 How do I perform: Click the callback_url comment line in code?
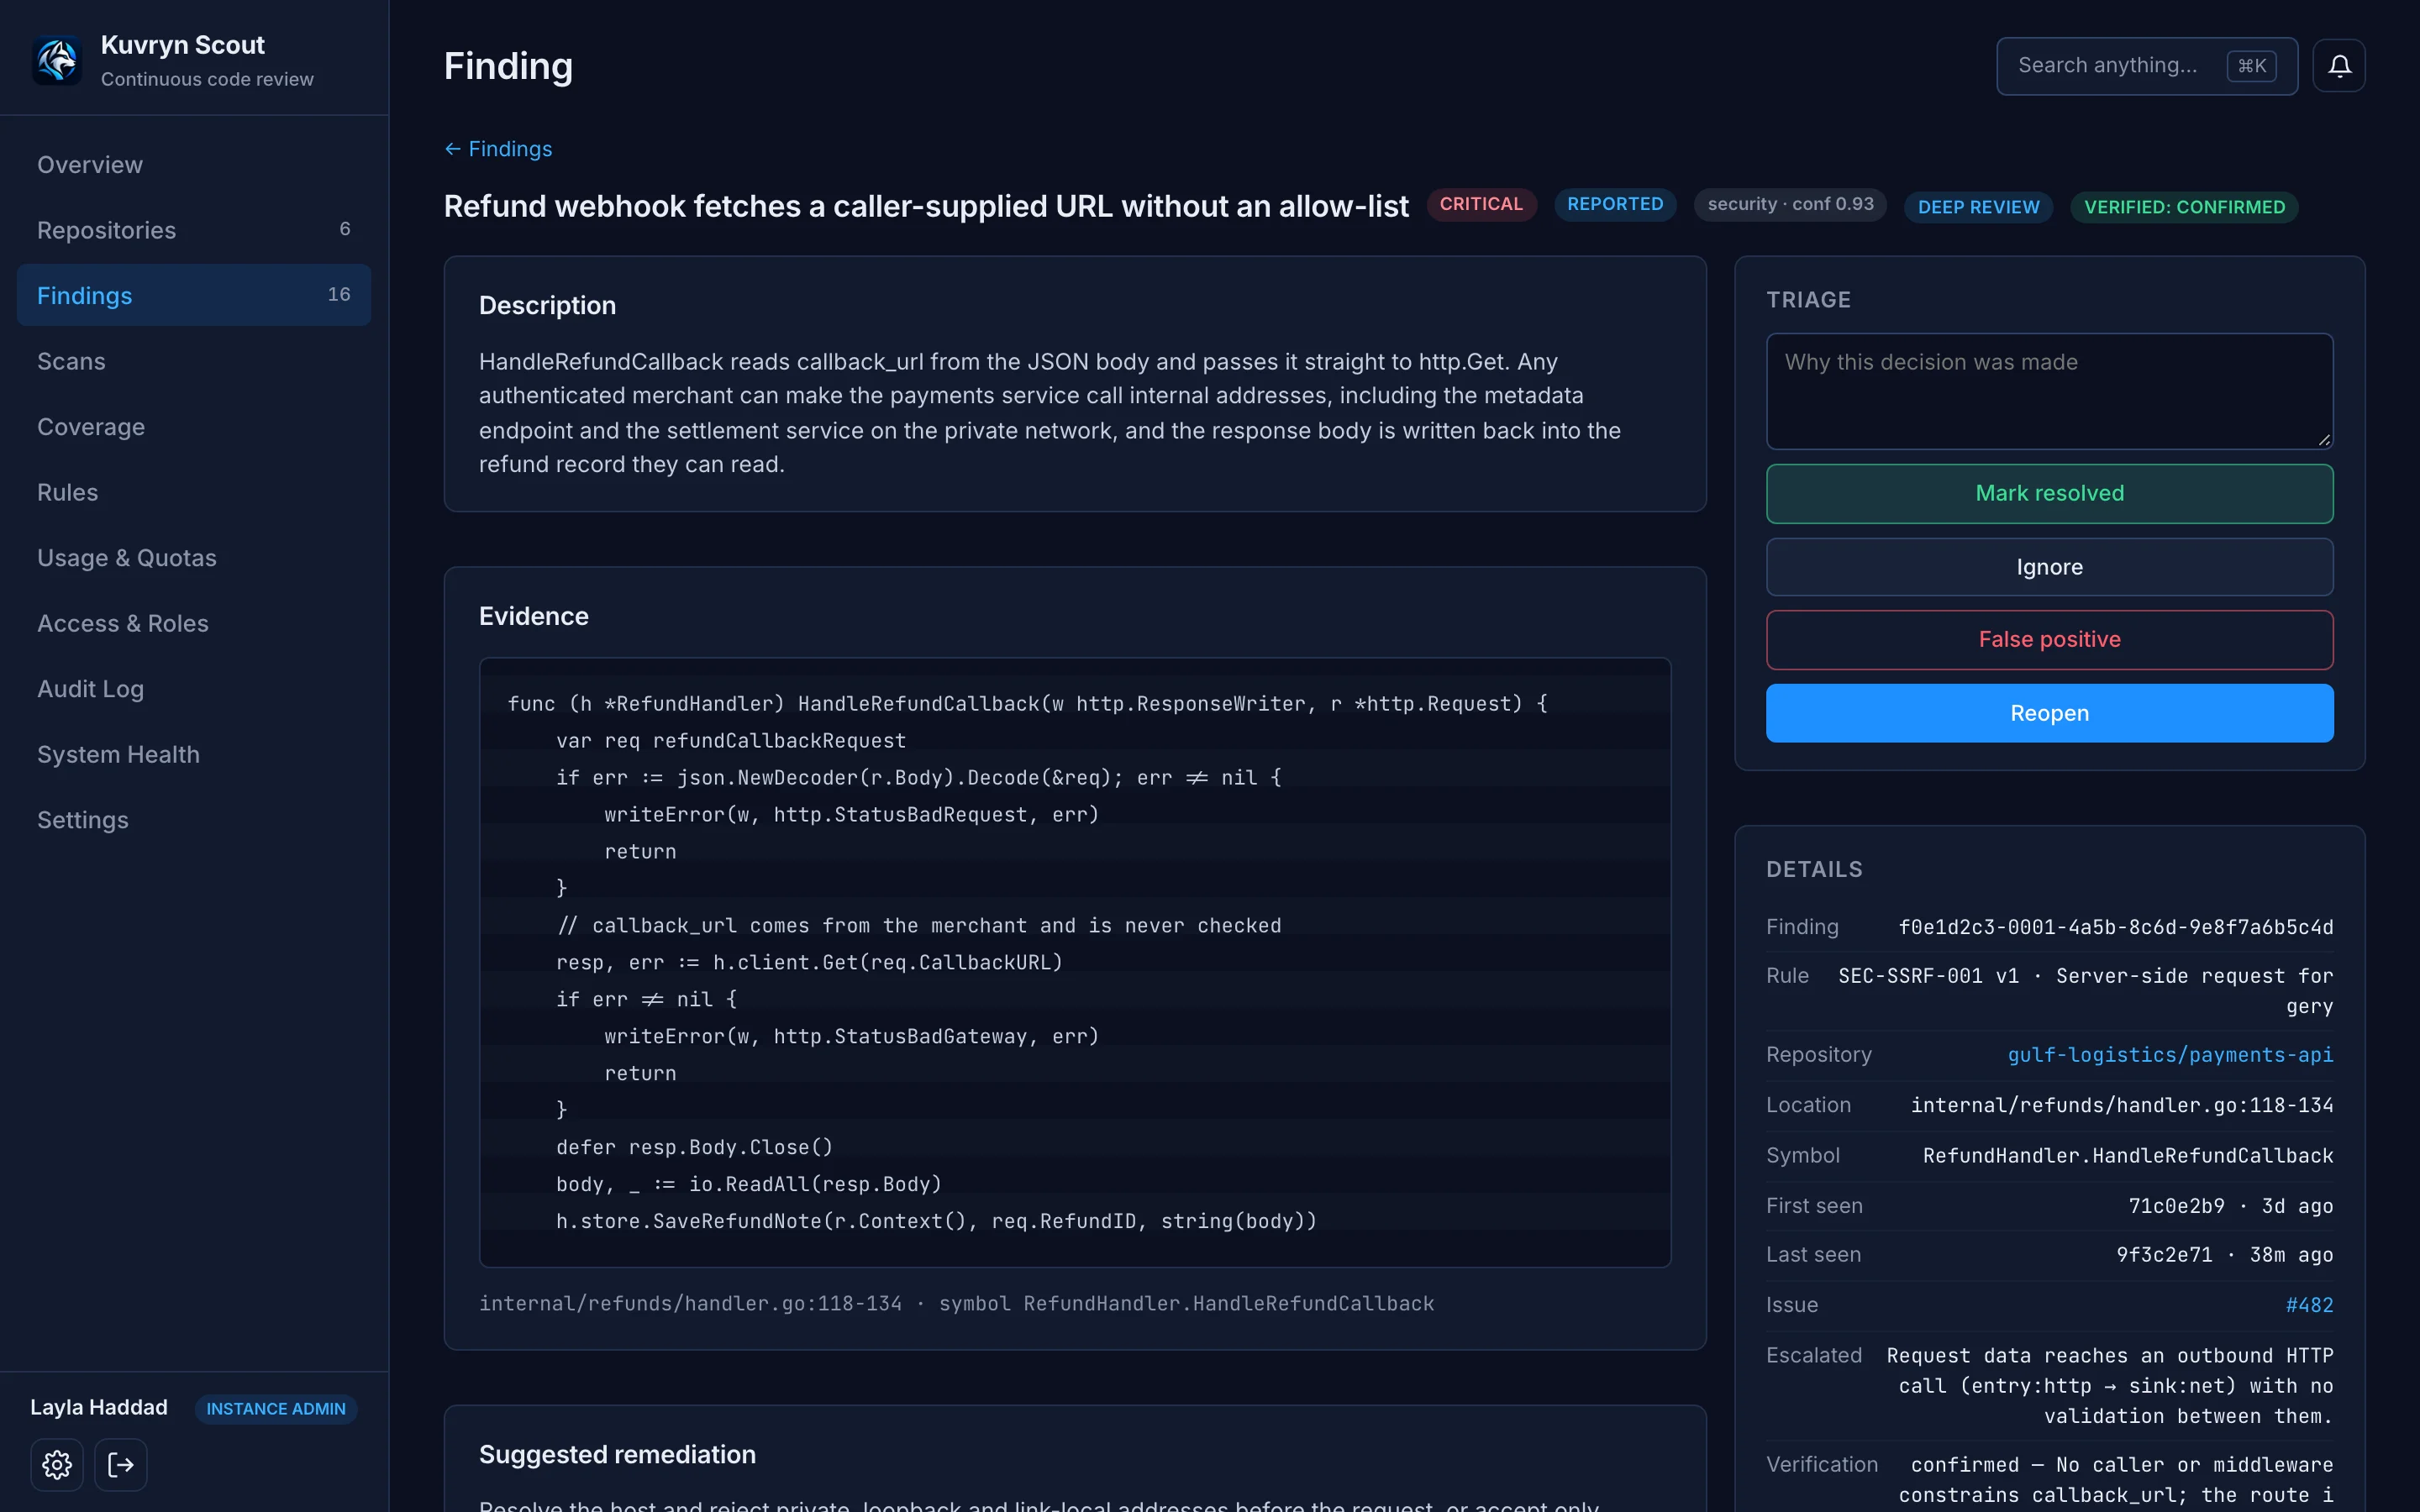[918, 925]
